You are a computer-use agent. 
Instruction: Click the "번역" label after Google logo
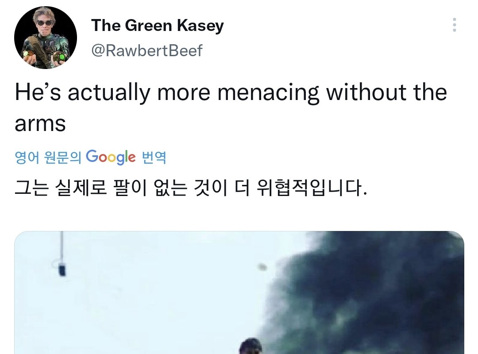[x=154, y=158]
